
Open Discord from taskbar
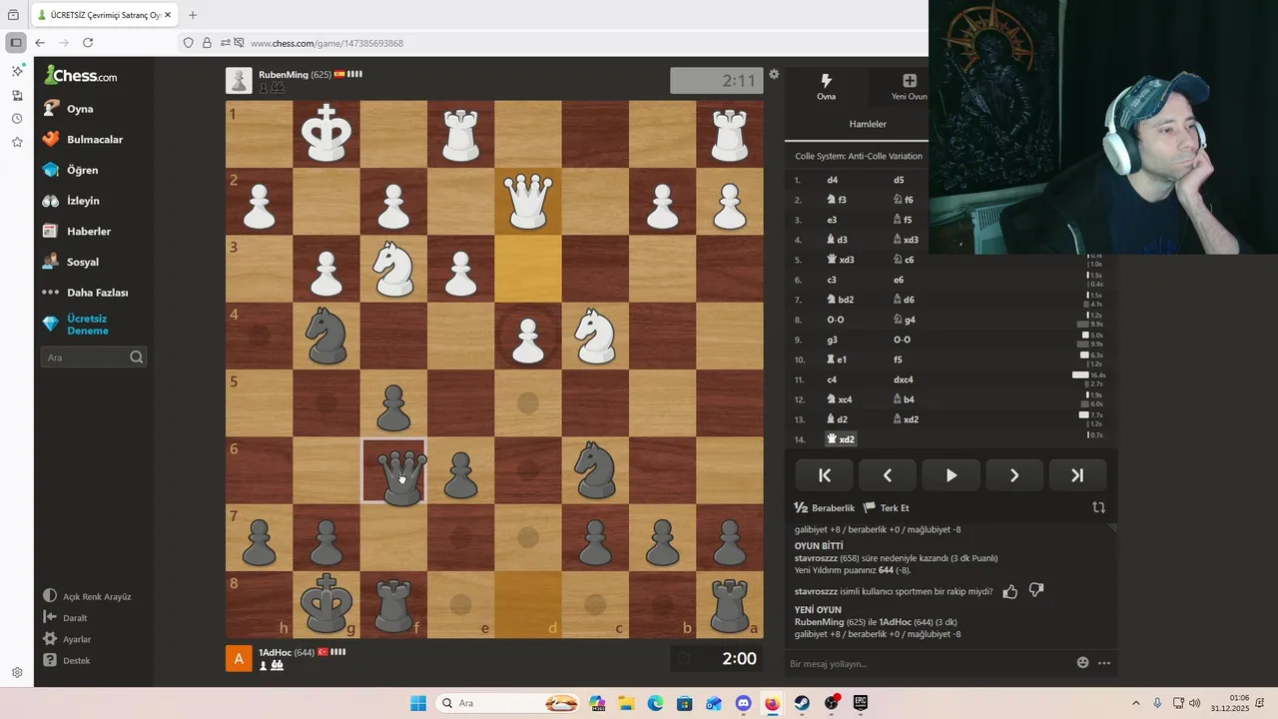743,703
